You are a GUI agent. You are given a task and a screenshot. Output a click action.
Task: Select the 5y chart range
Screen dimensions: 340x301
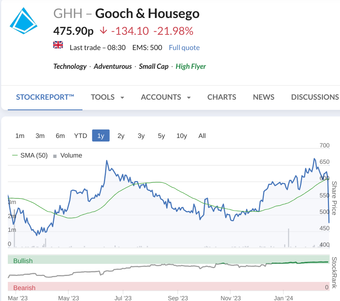(x=161, y=136)
